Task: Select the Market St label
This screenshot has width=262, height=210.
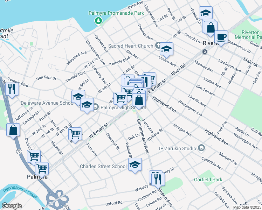Action: click(57, 148)
